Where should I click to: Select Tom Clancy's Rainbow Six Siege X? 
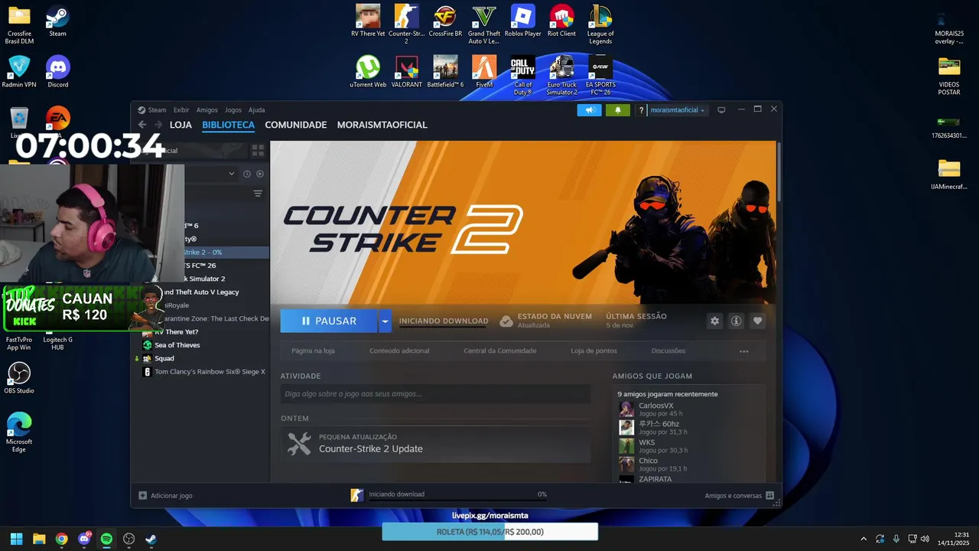210,372
